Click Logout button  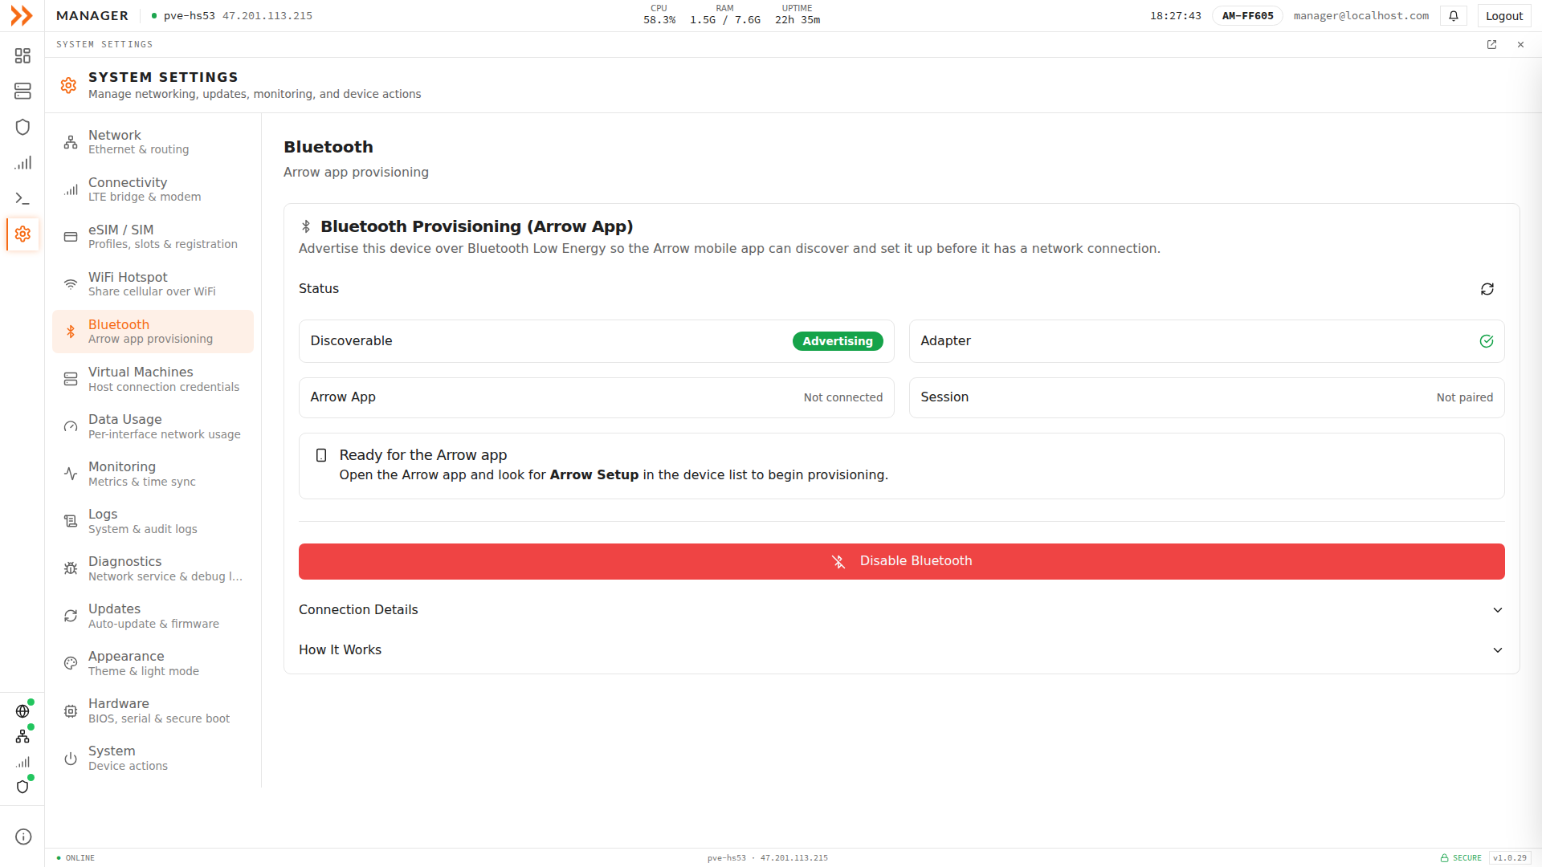click(x=1503, y=16)
